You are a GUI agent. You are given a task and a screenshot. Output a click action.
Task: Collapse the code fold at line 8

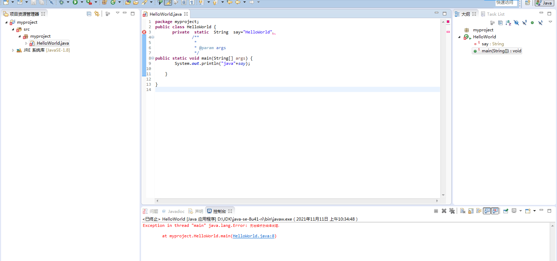click(152, 58)
